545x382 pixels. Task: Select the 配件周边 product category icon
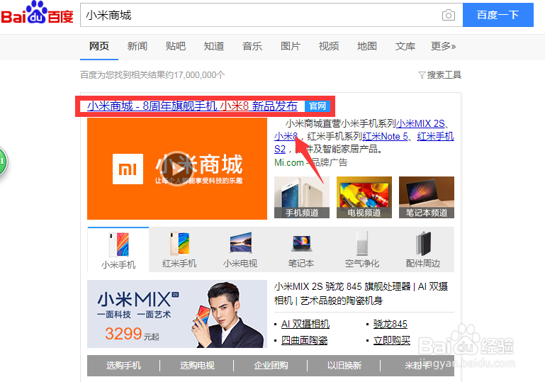click(423, 250)
